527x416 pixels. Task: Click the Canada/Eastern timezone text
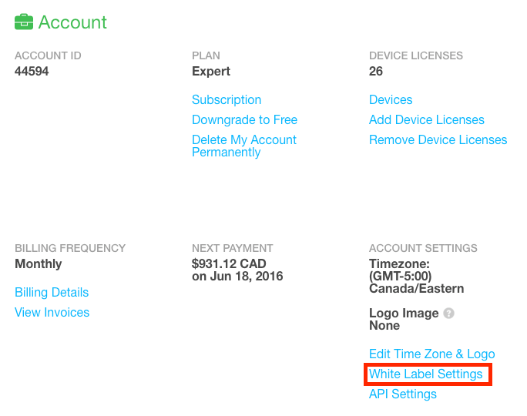416,289
